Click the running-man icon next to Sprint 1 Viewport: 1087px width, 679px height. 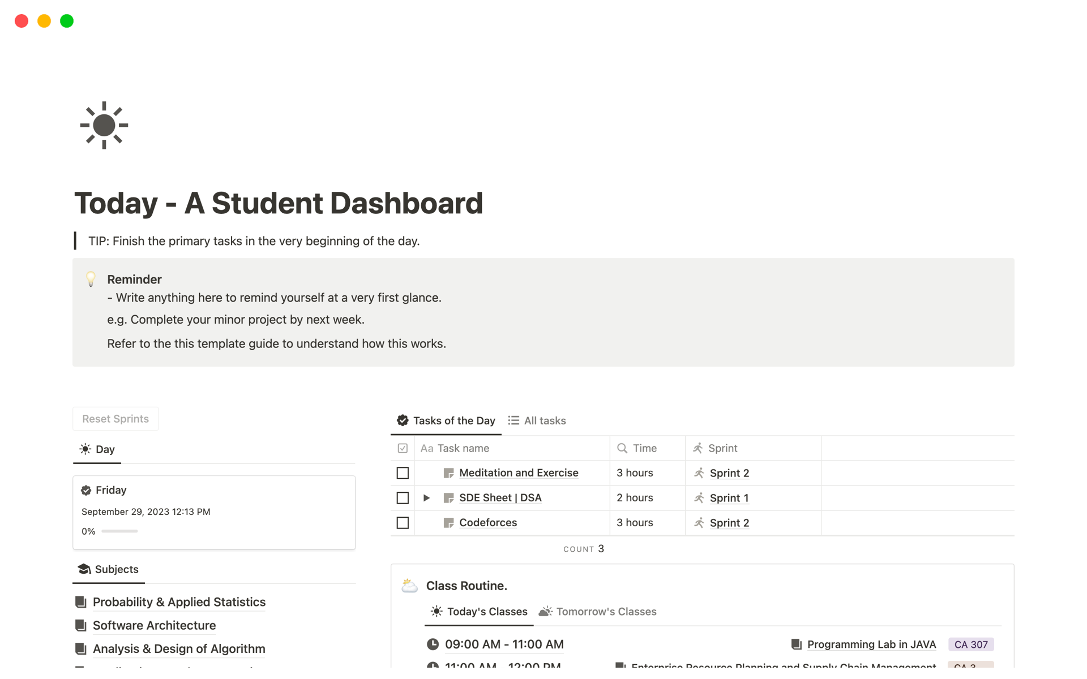699,498
